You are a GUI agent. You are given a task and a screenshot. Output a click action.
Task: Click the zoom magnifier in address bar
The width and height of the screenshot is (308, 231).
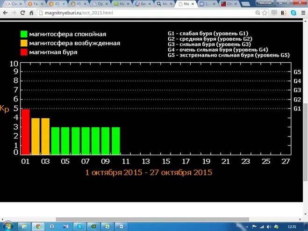[x=258, y=13]
